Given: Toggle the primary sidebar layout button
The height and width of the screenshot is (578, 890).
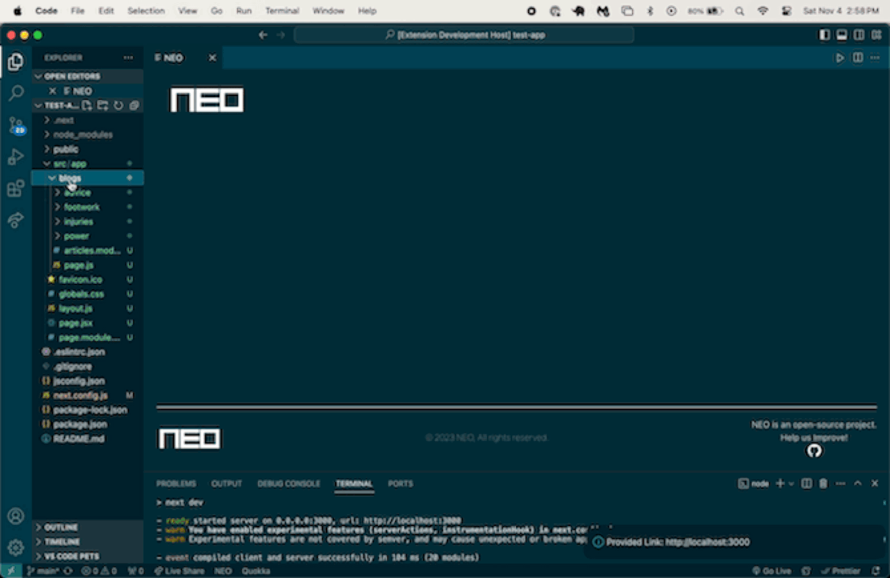Looking at the screenshot, I should [x=824, y=35].
